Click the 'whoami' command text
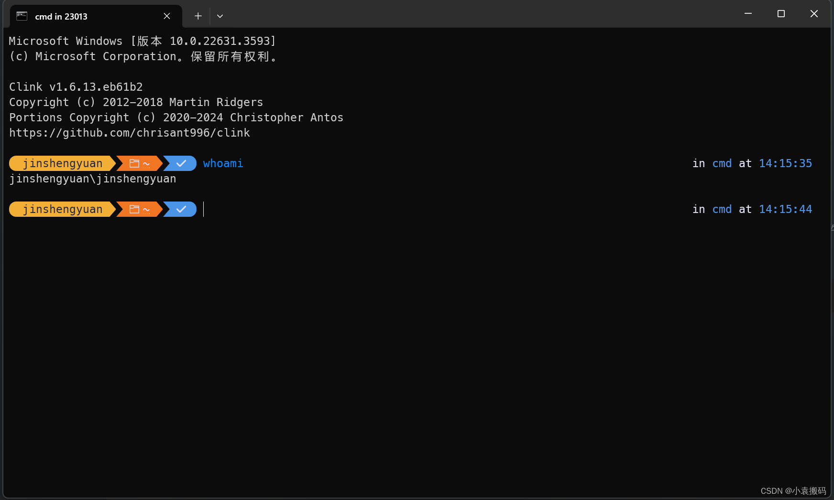 pyautogui.click(x=223, y=163)
